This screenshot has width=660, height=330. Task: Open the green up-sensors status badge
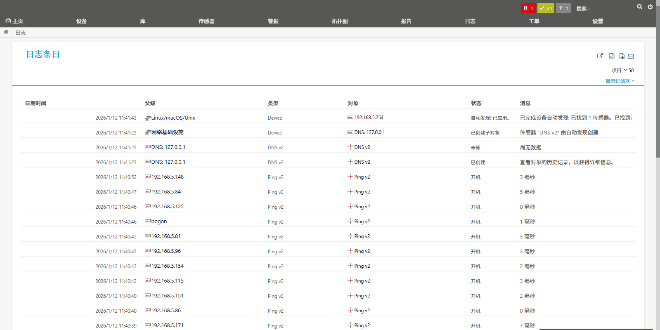click(x=546, y=8)
